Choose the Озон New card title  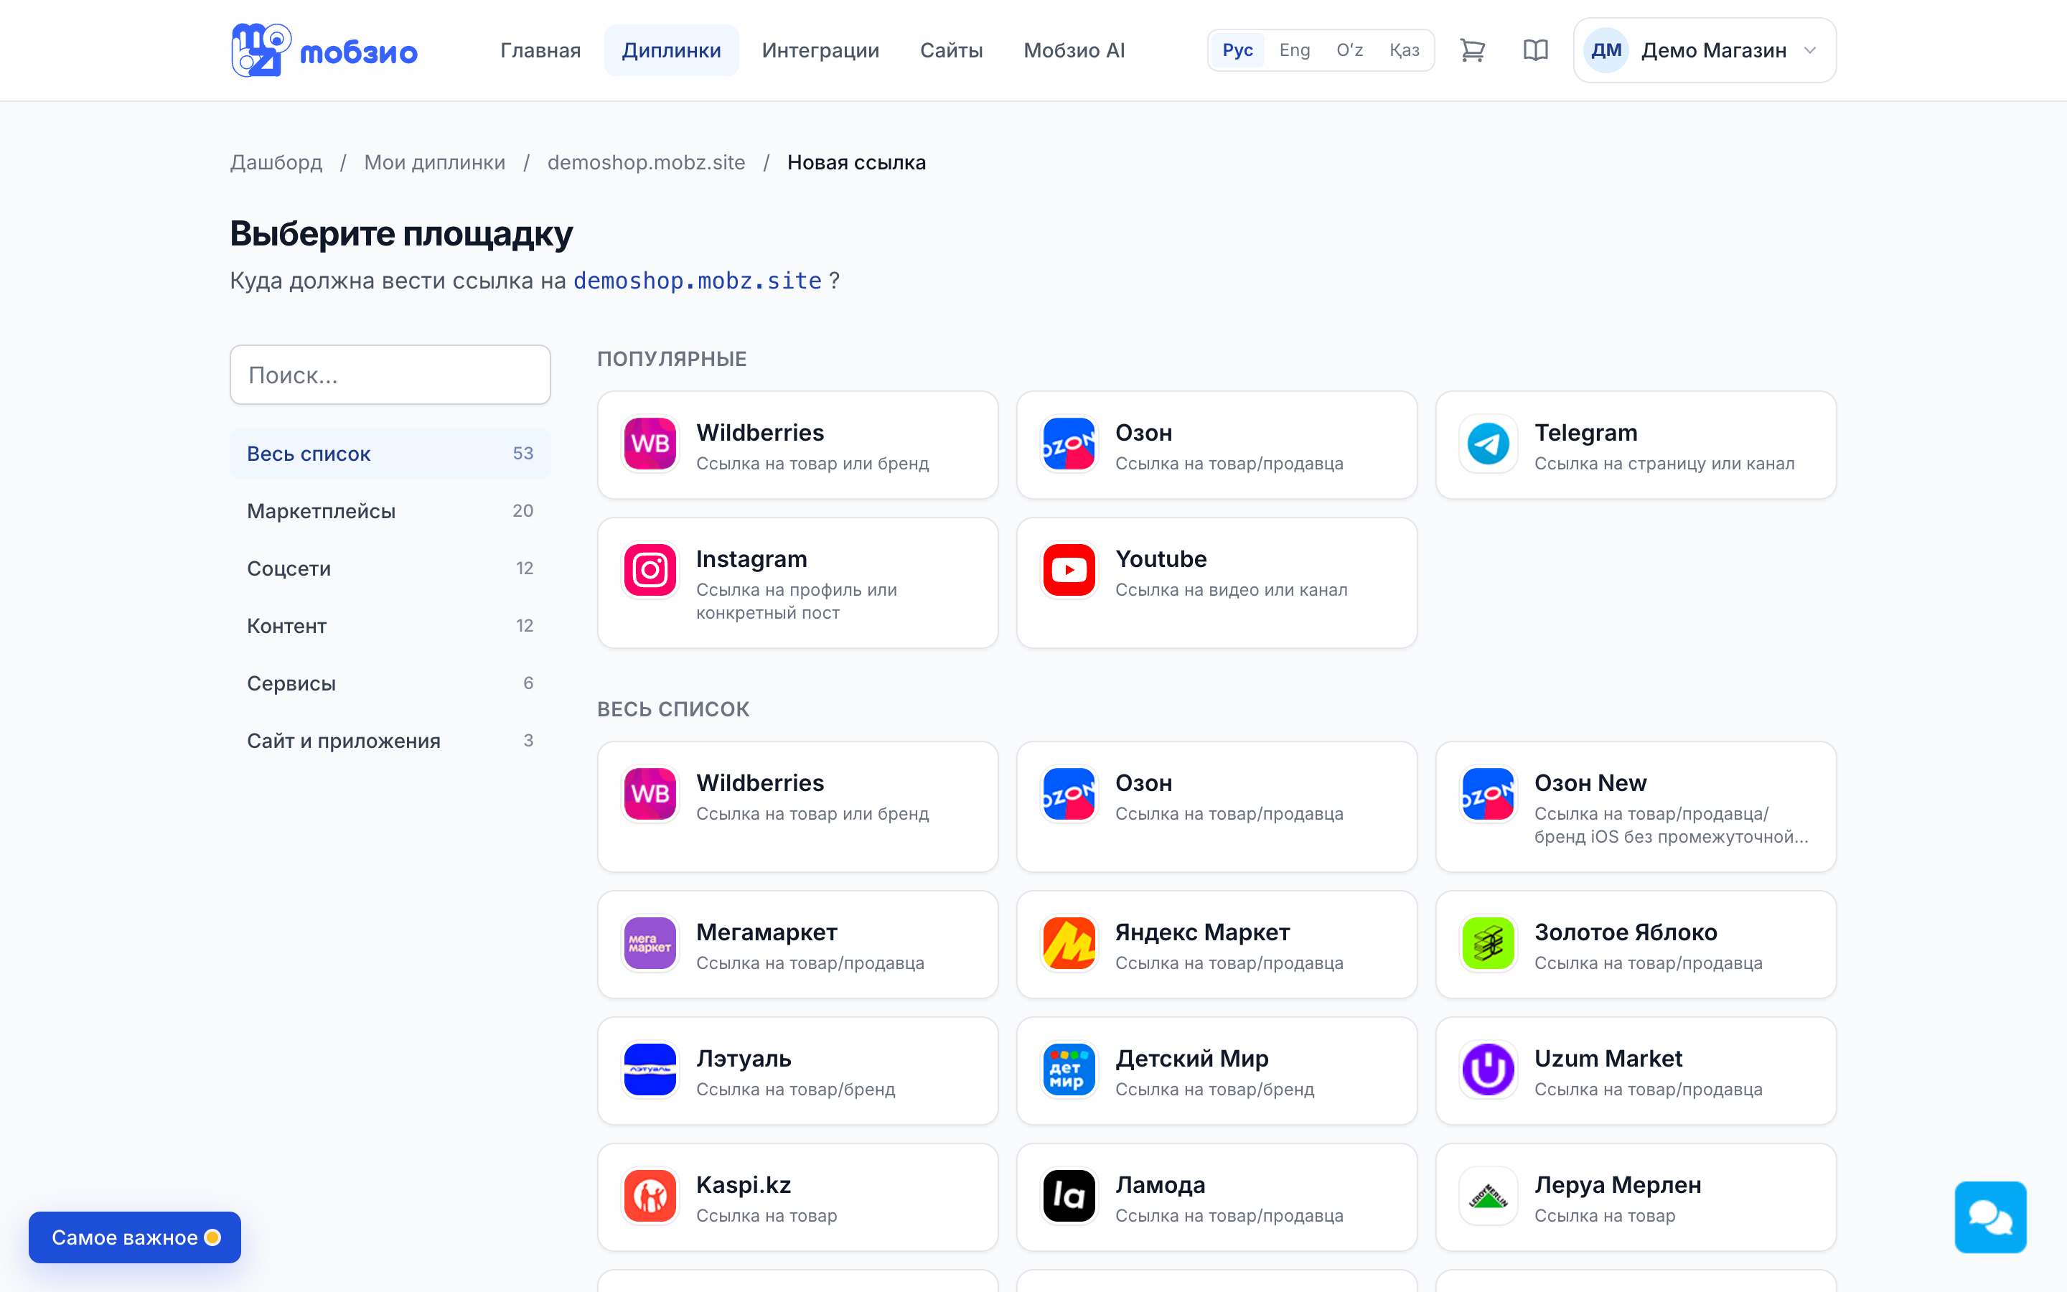point(1590,782)
